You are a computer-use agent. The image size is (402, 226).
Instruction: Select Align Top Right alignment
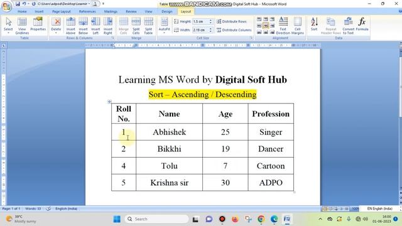272,19
